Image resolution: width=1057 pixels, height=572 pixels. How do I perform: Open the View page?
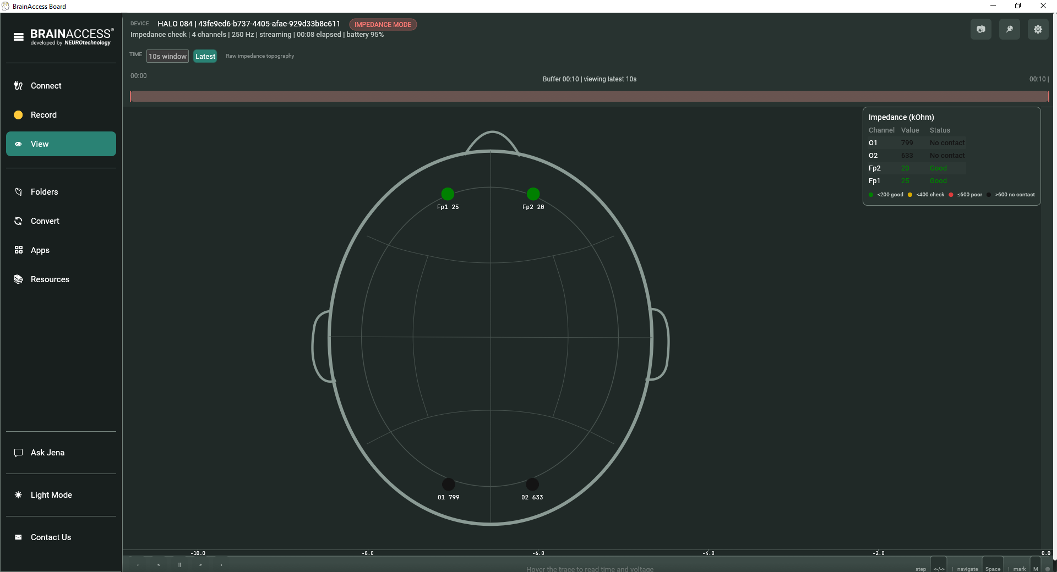pyautogui.click(x=61, y=144)
